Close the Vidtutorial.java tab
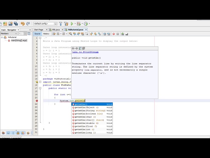 [x=86, y=30]
